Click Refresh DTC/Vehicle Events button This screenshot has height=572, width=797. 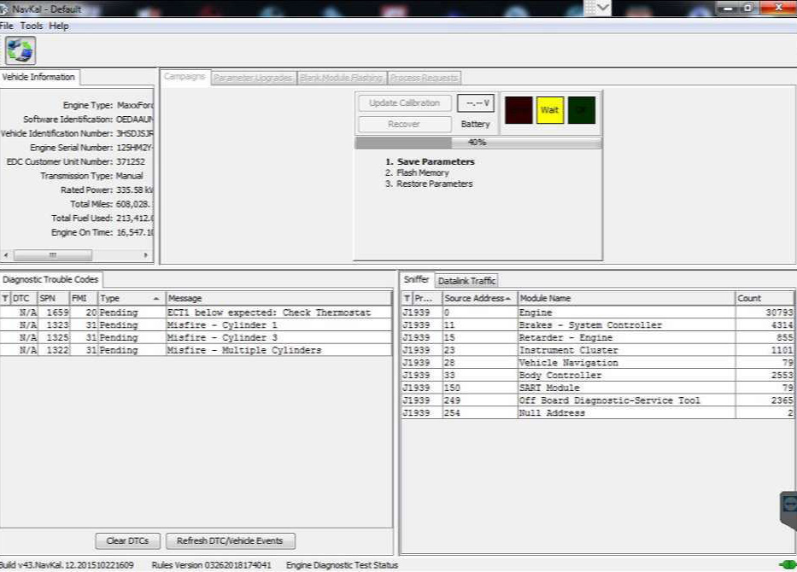[x=231, y=540]
